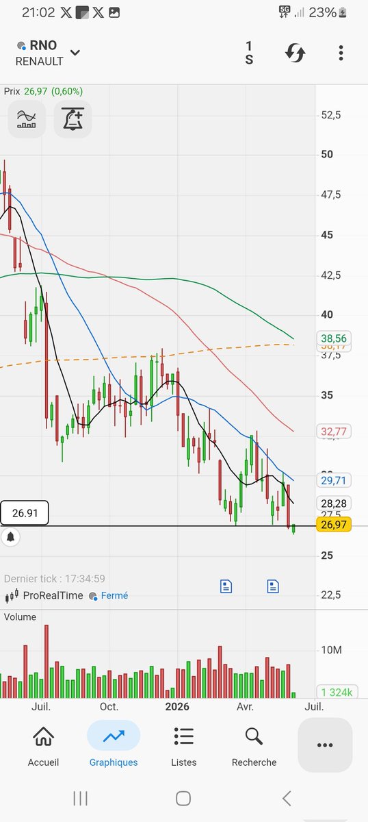
Task: Tap the red moving average value 32,77
Action: click(x=334, y=432)
